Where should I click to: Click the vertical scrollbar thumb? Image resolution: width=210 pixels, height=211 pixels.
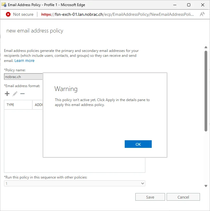coord(206,91)
